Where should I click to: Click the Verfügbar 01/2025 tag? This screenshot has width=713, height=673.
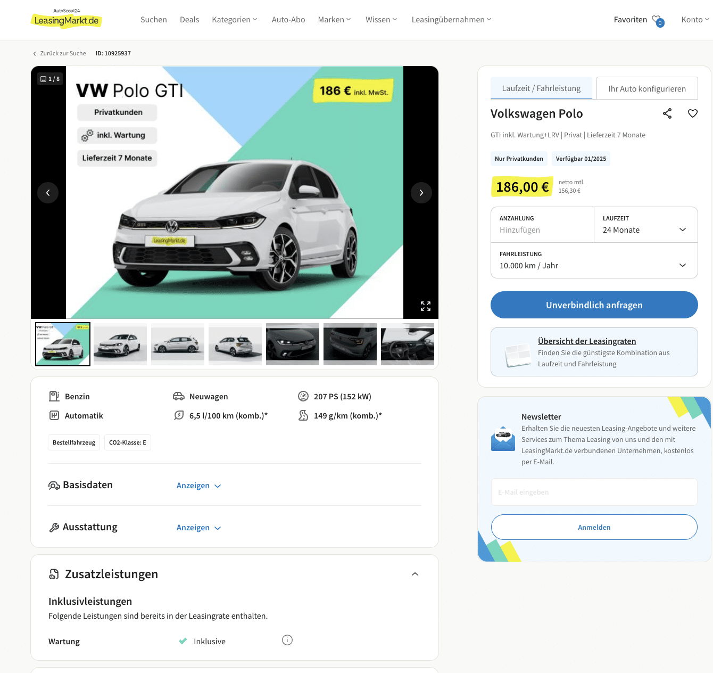coord(581,159)
